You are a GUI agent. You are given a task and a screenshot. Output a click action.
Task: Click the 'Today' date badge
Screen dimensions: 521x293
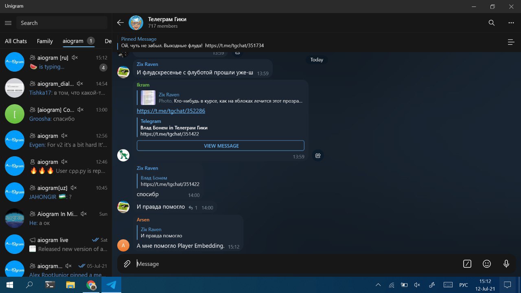317,59
